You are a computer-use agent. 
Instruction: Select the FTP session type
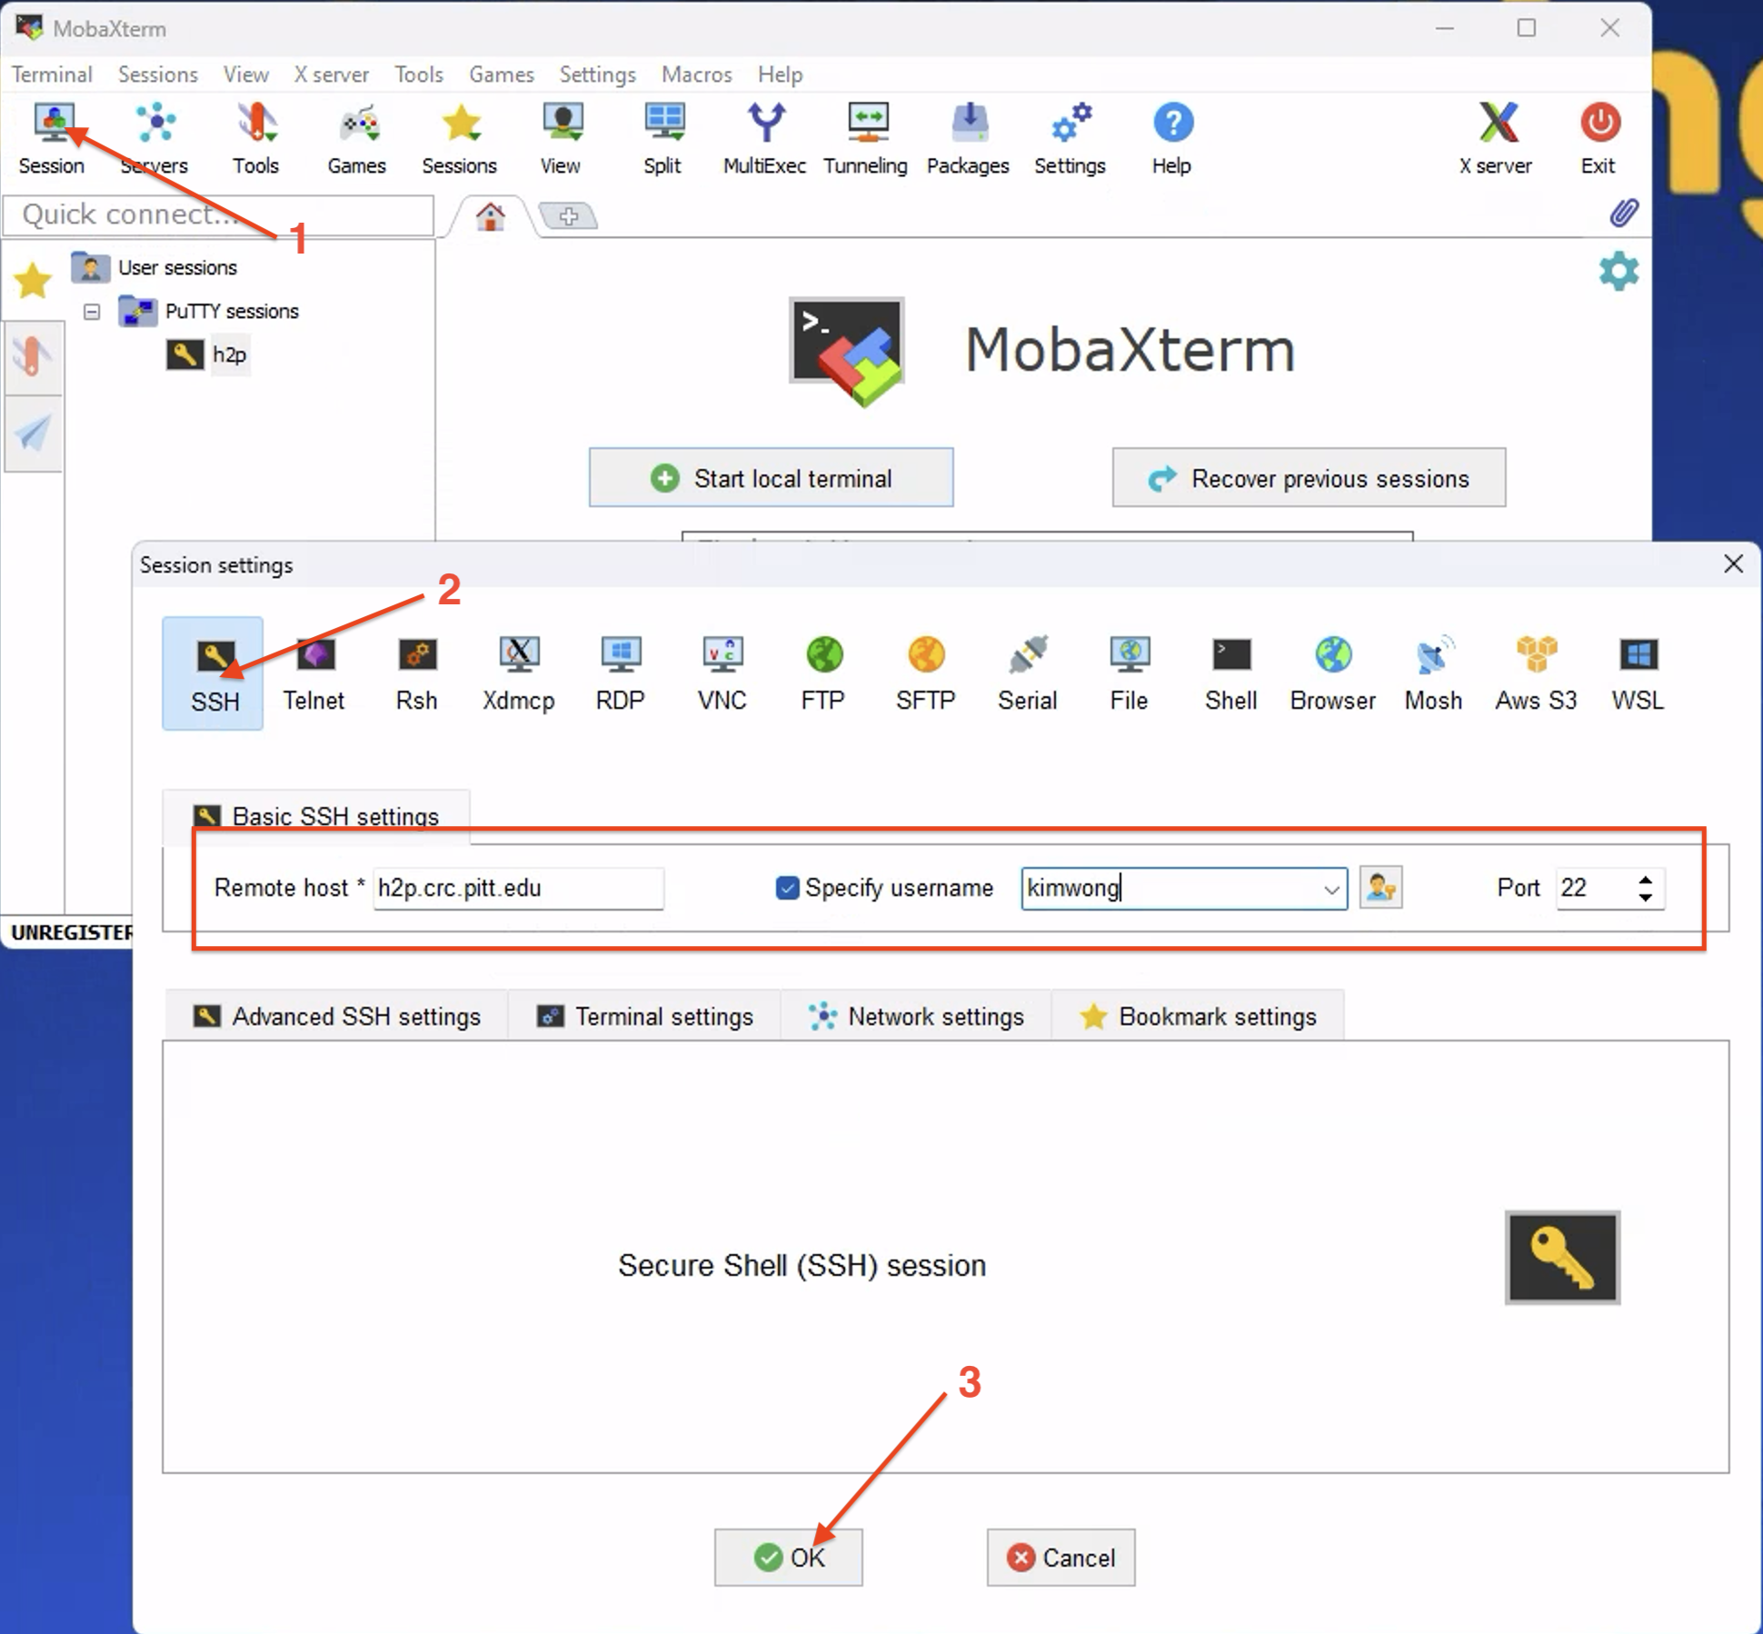click(x=823, y=673)
